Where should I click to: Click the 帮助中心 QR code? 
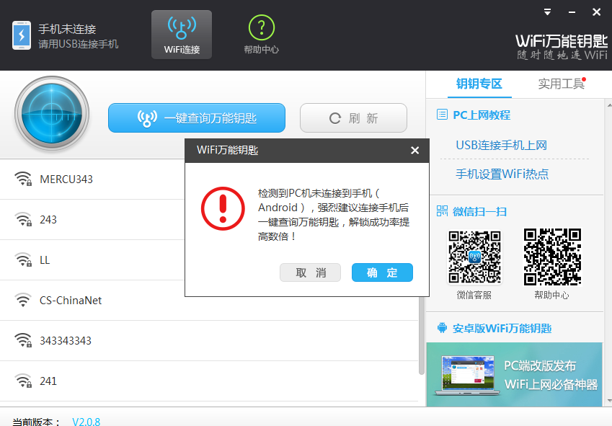click(x=552, y=257)
